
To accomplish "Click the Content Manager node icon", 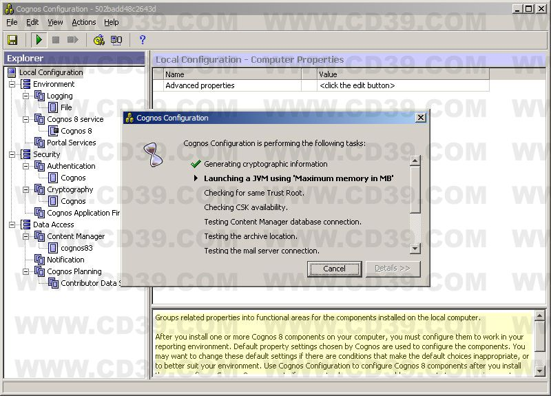I will coord(39,236).
